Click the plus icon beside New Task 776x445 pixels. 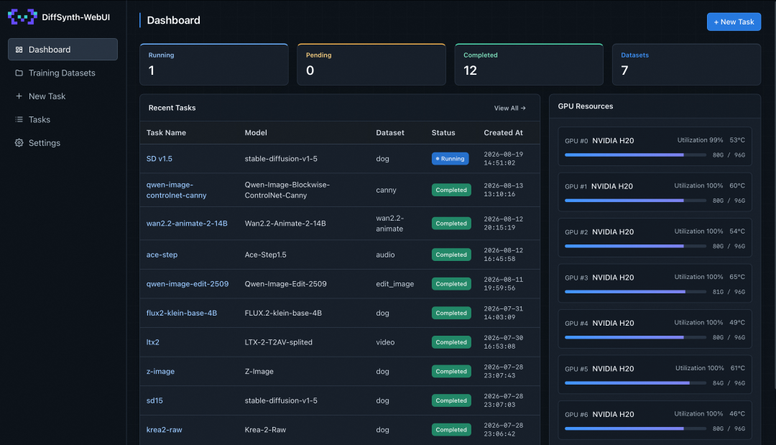pyautogui.click(x=19, y=96)
